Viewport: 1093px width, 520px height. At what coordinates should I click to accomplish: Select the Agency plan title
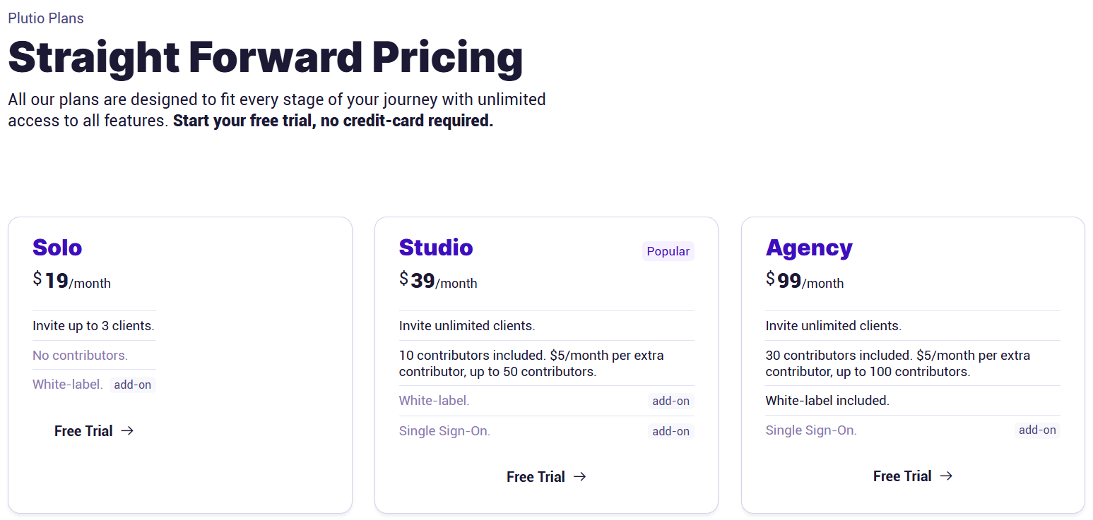(809, 248)
